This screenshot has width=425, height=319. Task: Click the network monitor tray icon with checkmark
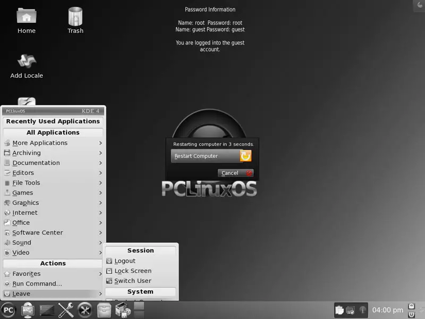pos(350,310)
